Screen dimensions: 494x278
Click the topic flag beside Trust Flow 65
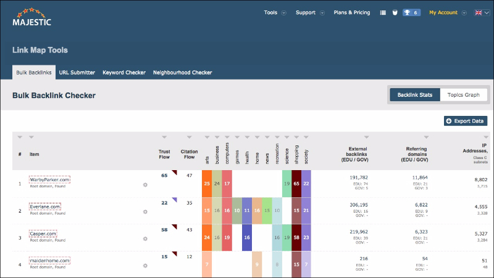point(175,173)
